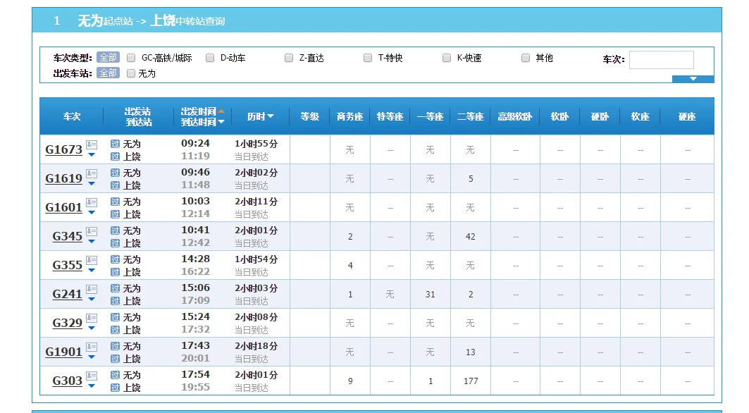Viewport: 749px width, 413px height.
Task: Open the 历时 sort dropdown
Action: (x=272, y=116)
